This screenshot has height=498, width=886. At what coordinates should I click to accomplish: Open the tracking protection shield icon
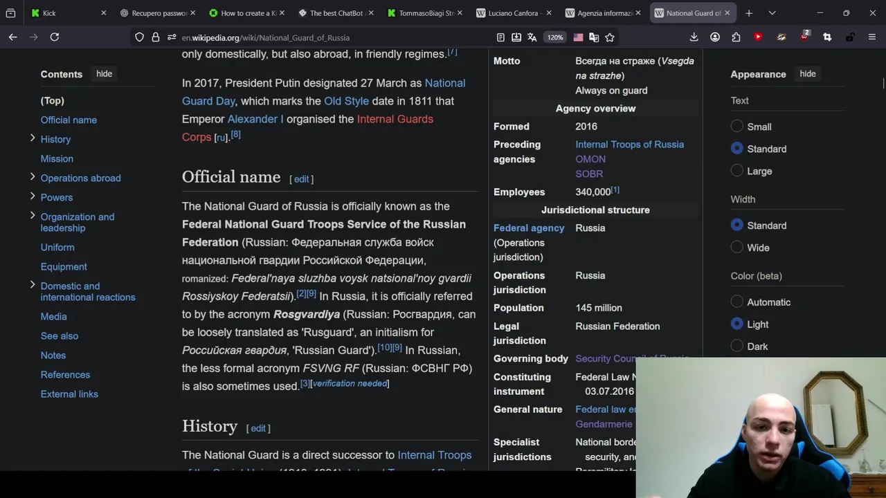click(x=139, y=37)
